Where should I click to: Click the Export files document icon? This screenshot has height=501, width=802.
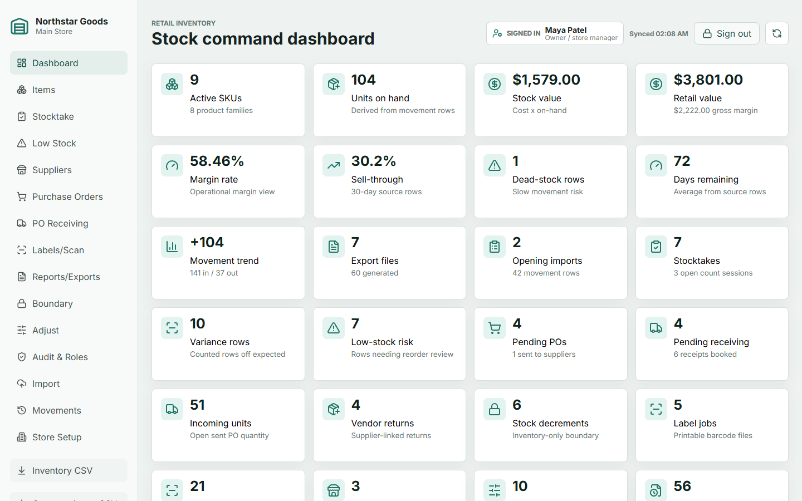tap(334, 247)
